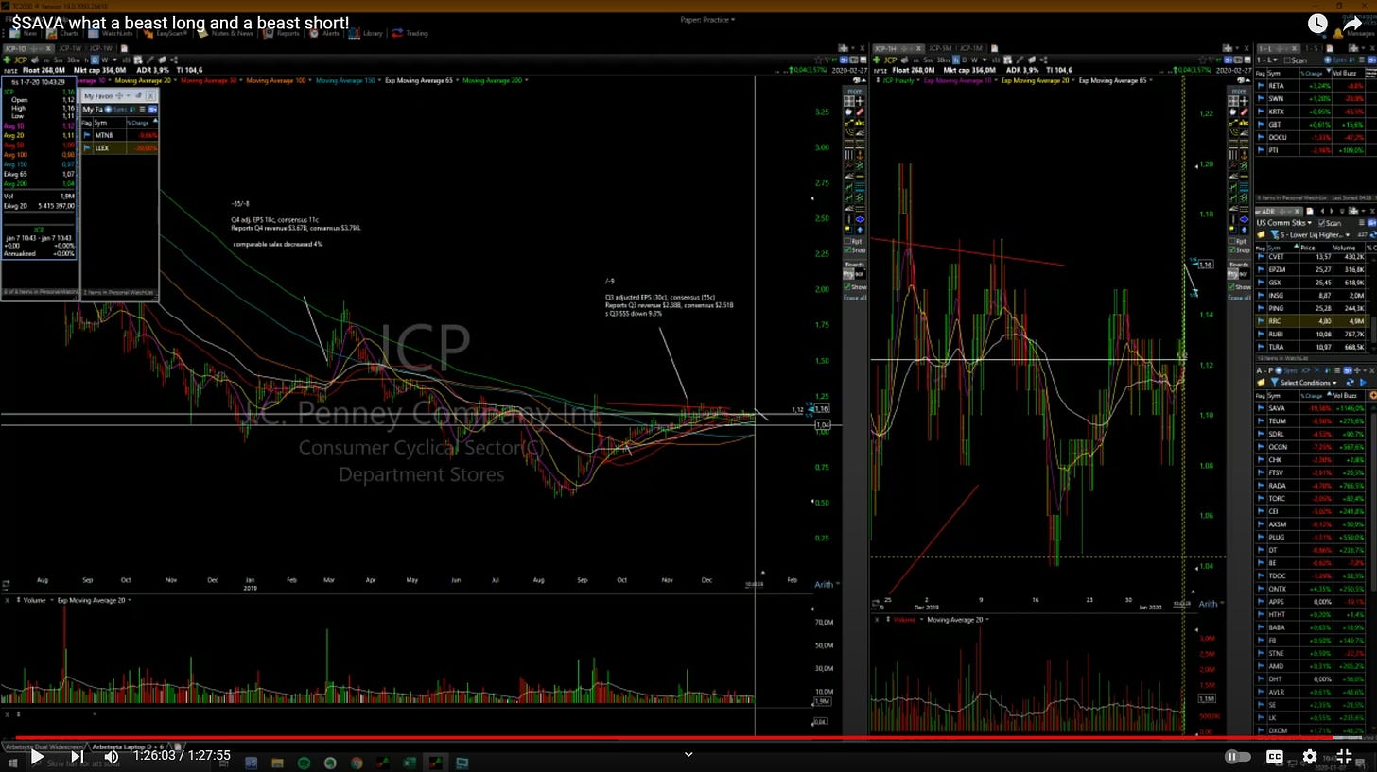Open the Reports toolbar item
This screenshot has width=1377, height=772.
click(281, 33)
